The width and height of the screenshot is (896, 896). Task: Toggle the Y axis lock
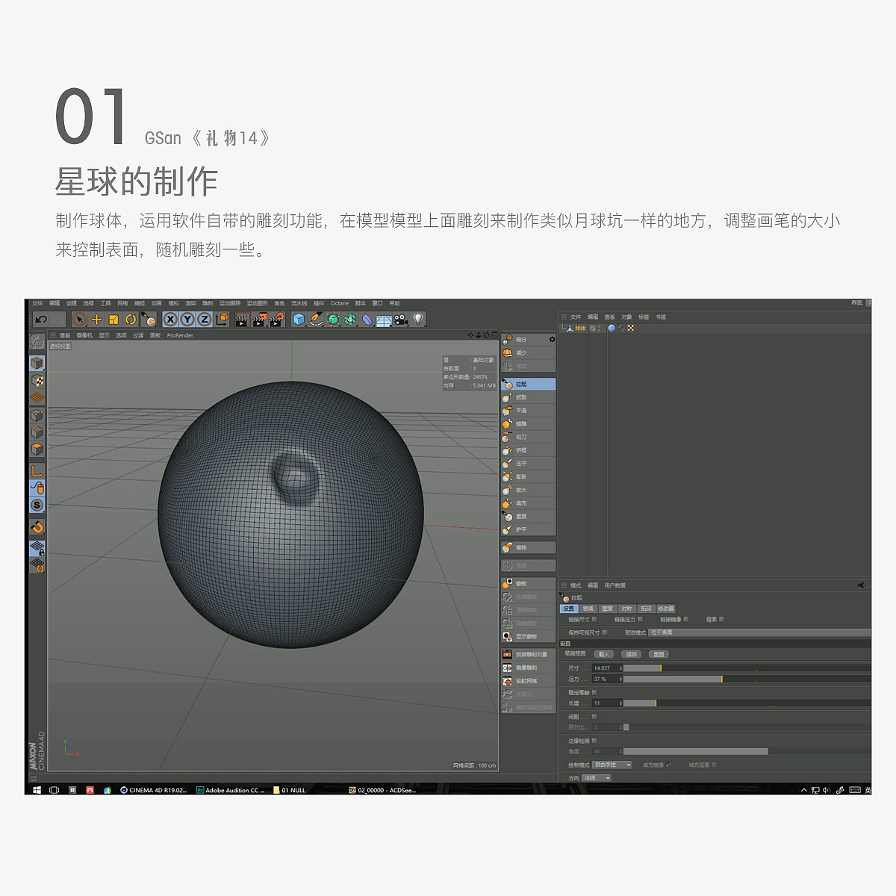[x=187, y=320]
